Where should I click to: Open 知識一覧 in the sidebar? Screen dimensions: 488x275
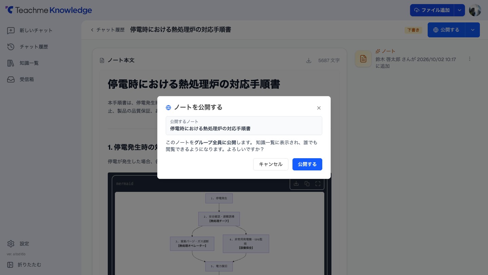coord(41,63)
